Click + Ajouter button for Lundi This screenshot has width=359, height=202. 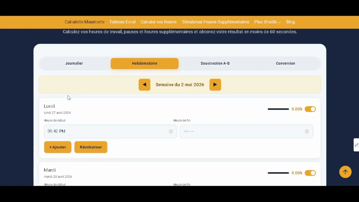pos(57,147)
